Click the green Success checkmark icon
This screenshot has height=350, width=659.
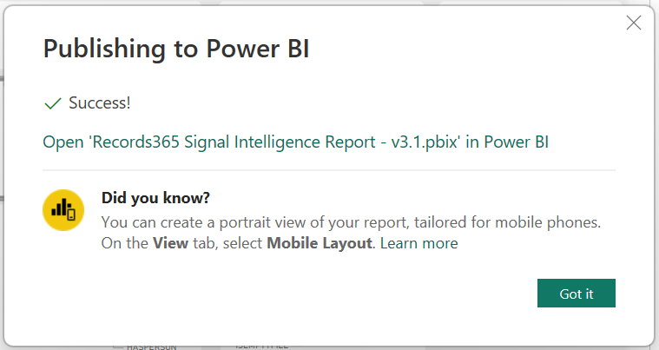pos(53,103)
